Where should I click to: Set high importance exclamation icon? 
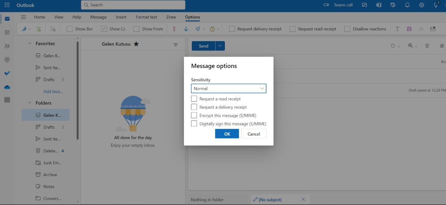coord(174,29)
